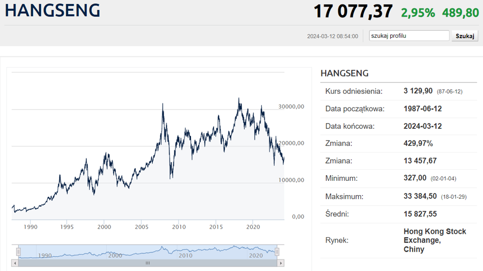Click the 2000 label in the range navigator
Screen dimensions: 483x271
[115, 256]
